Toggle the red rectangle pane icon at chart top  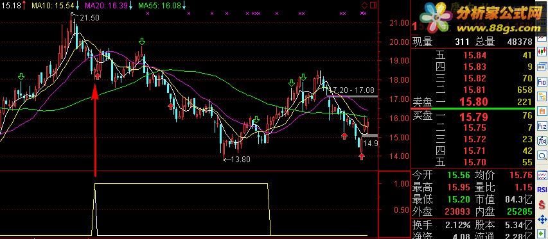tap(373, 5)
